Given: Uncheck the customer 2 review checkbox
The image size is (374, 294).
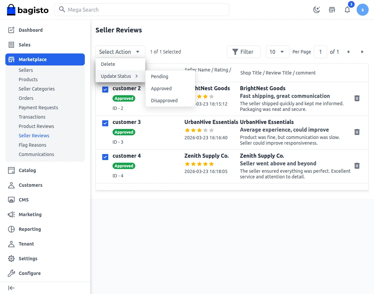Looking at the screenshot, I should 105,90.
